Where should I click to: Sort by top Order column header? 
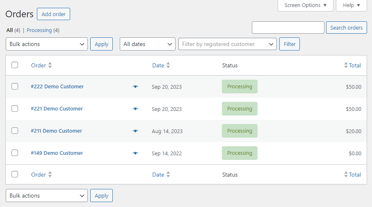coord(39,65)
